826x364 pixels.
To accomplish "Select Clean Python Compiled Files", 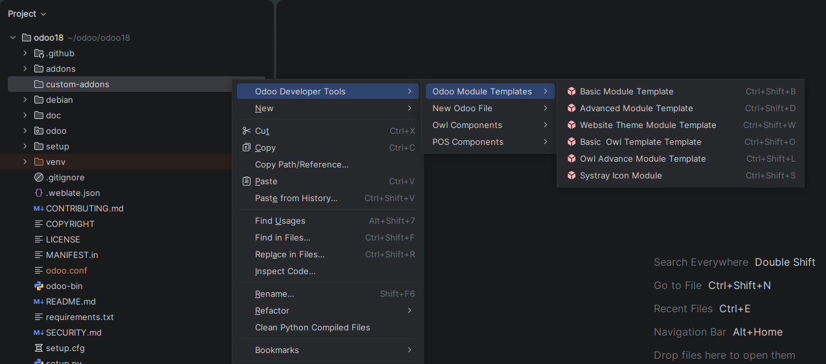I will coord(328,327).
